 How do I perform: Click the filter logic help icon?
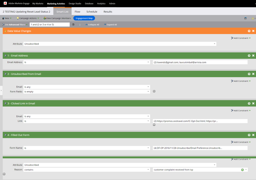[x=73, y=25]
